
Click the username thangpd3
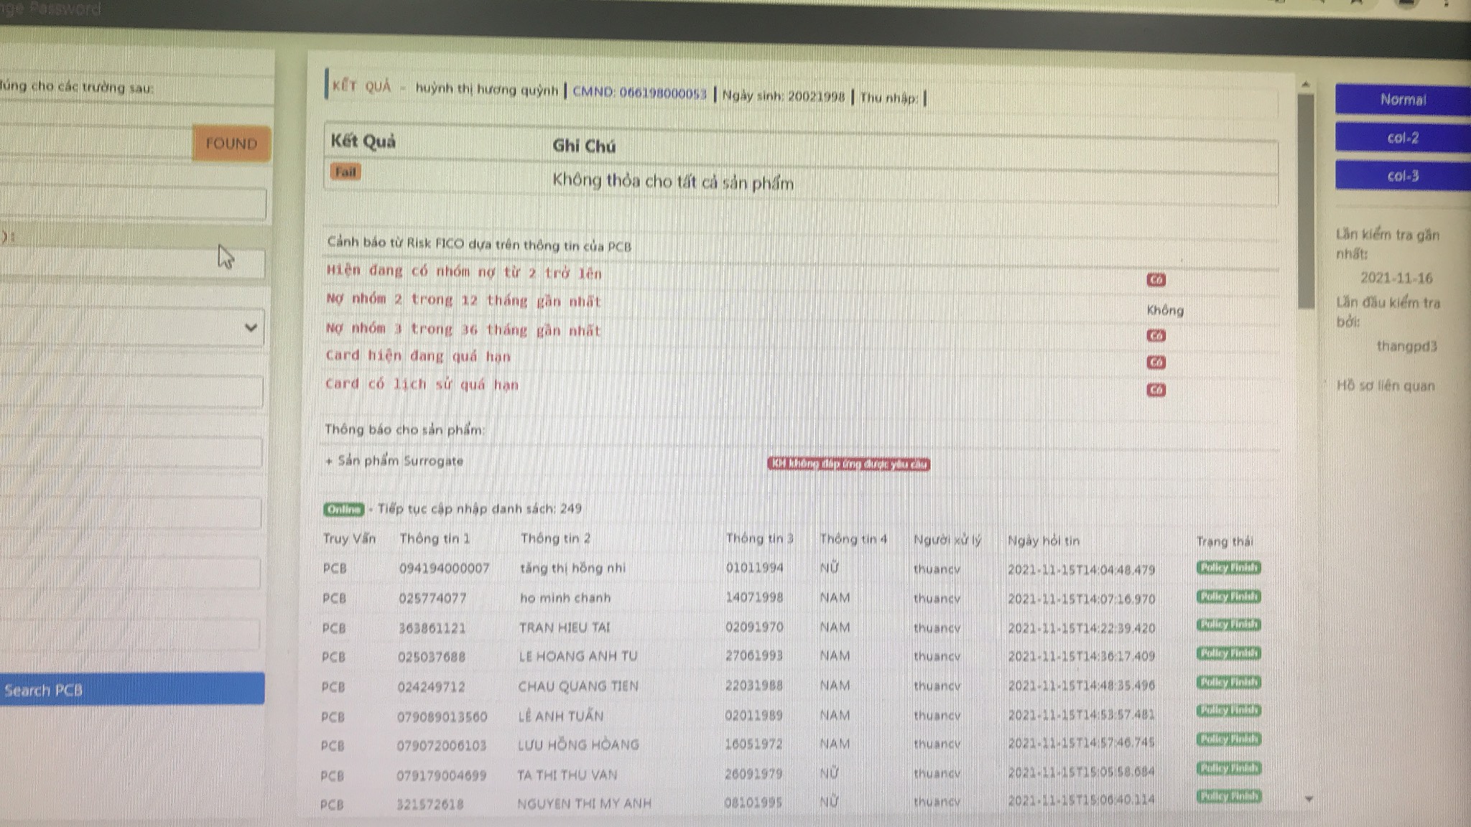click(x=1406, y=346)
